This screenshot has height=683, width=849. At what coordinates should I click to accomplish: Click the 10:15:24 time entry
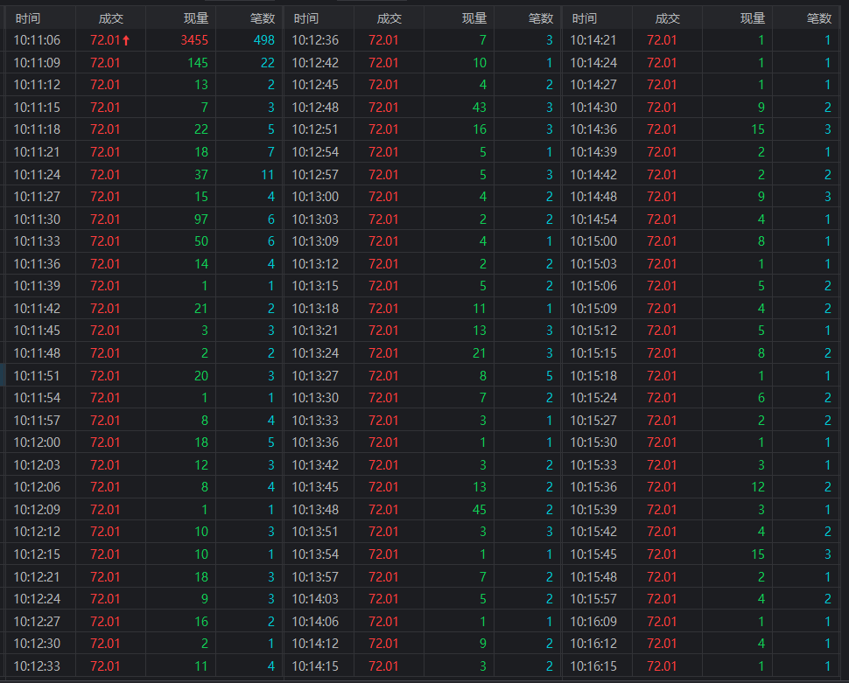pyautogui.click(x=593, y=398)
